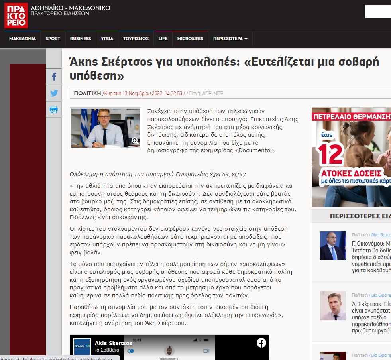
Task: Click Πολιτική tag above Σκέρτσος headline
Action: [x=360, y=295]
